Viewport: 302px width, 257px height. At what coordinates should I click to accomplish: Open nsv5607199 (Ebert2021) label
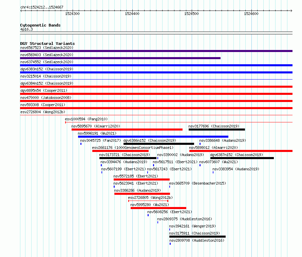coord(124,169)
